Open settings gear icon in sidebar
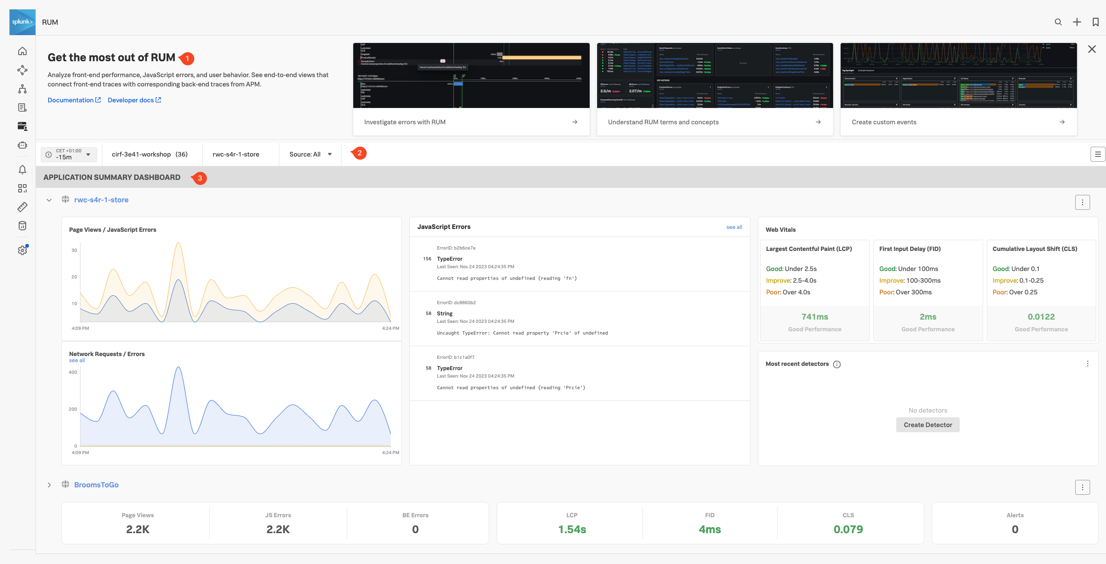This screenshot has height=564, width=1106. [x=22, y=250]
